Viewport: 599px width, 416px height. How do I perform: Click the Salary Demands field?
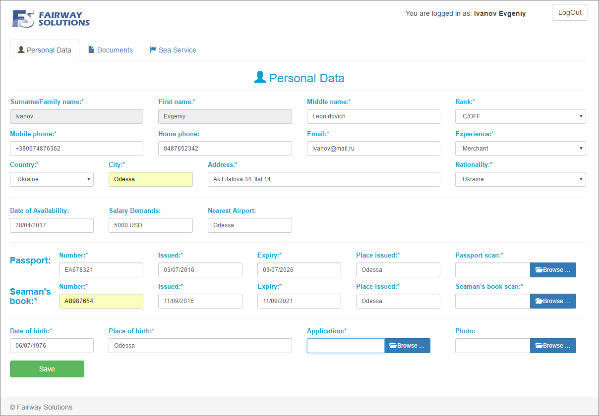(x=151, y=225)
